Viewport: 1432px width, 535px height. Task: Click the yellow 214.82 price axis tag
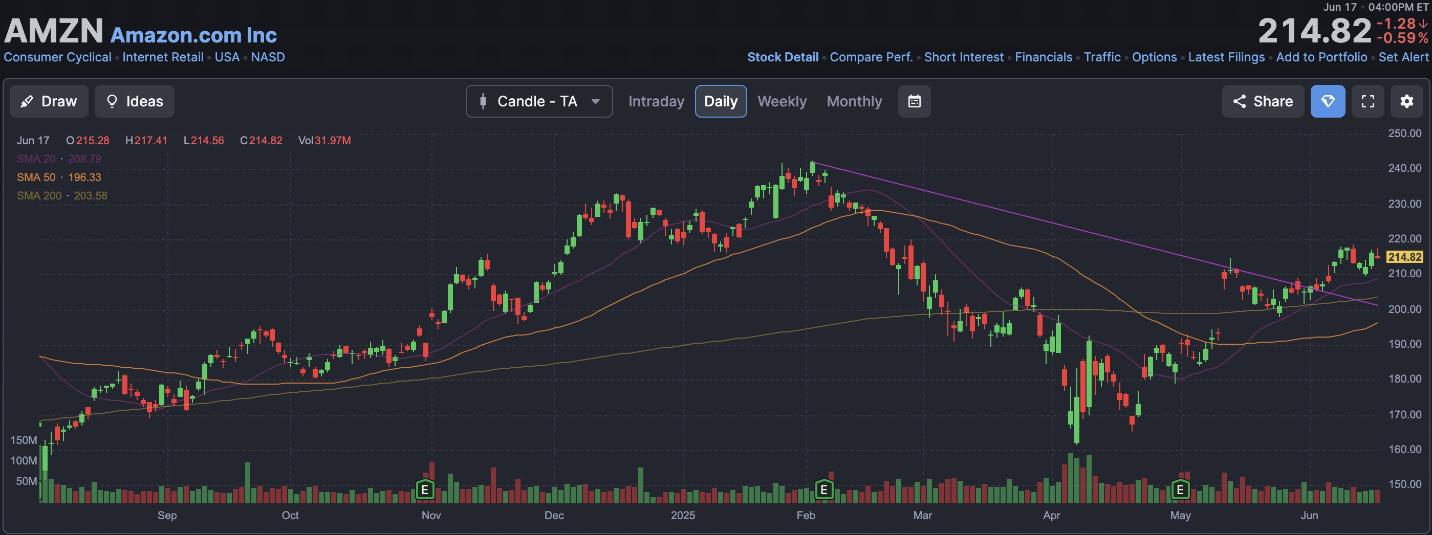tap(1404, 257)
